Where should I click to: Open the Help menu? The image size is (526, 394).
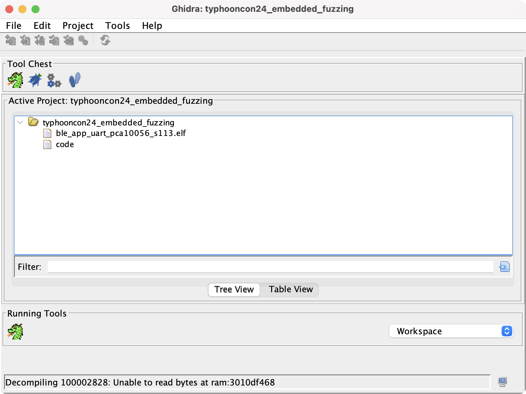(x=152, y=26)
